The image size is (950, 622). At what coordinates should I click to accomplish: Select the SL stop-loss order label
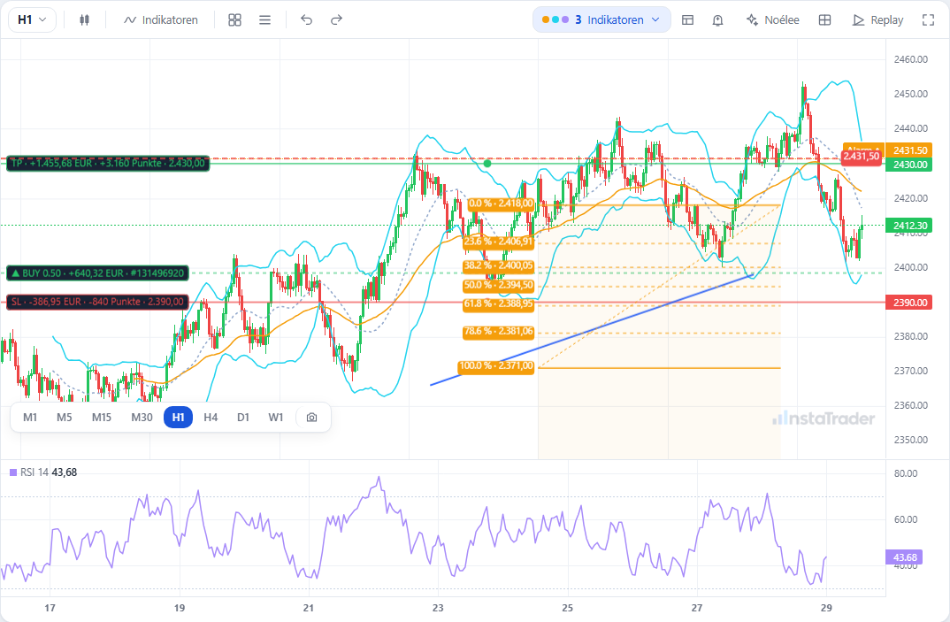pyautogui.click(x=97, y=302)
